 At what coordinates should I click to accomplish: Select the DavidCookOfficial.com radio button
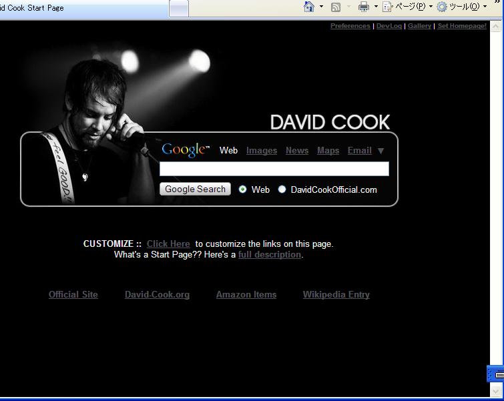(282, 189)
